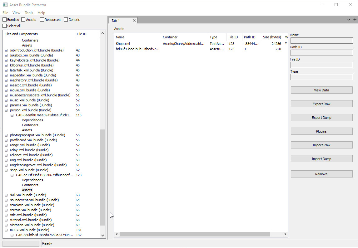This screenshot has height=248, width=358.
Task: Collapse the person.xml.bundle node
Action: [x=6, y=110]
